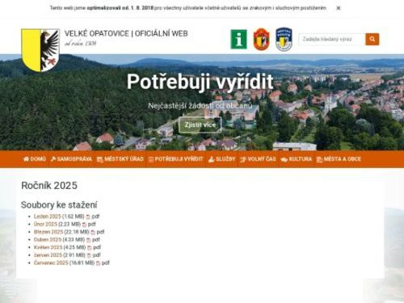Download the Únor 2025 file

(45, 224)
